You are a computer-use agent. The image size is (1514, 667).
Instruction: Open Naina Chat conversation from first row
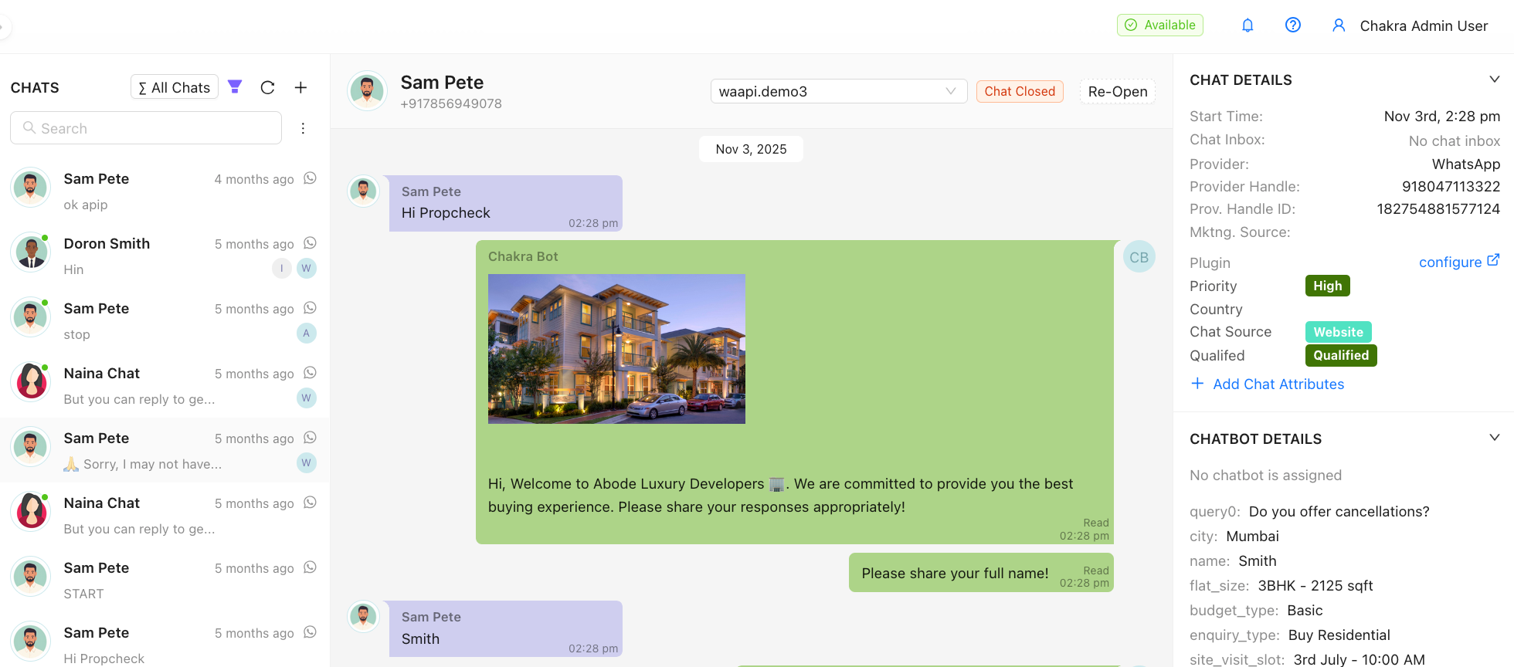coord(165,384)
